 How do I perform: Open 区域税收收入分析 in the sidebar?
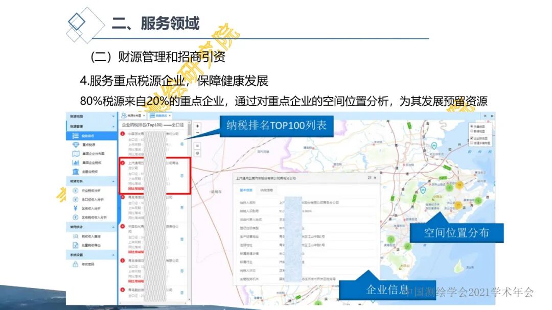click(x=91, y=218)
